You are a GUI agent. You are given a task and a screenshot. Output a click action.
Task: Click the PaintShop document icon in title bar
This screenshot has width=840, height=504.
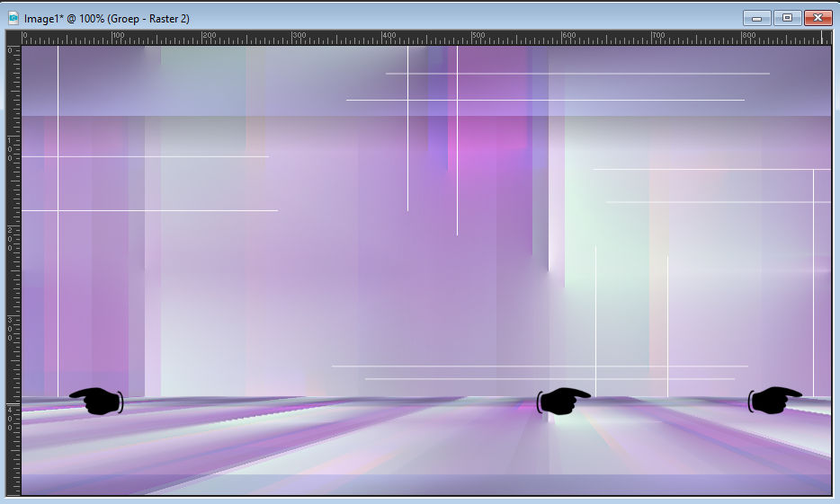coord(13,19)
